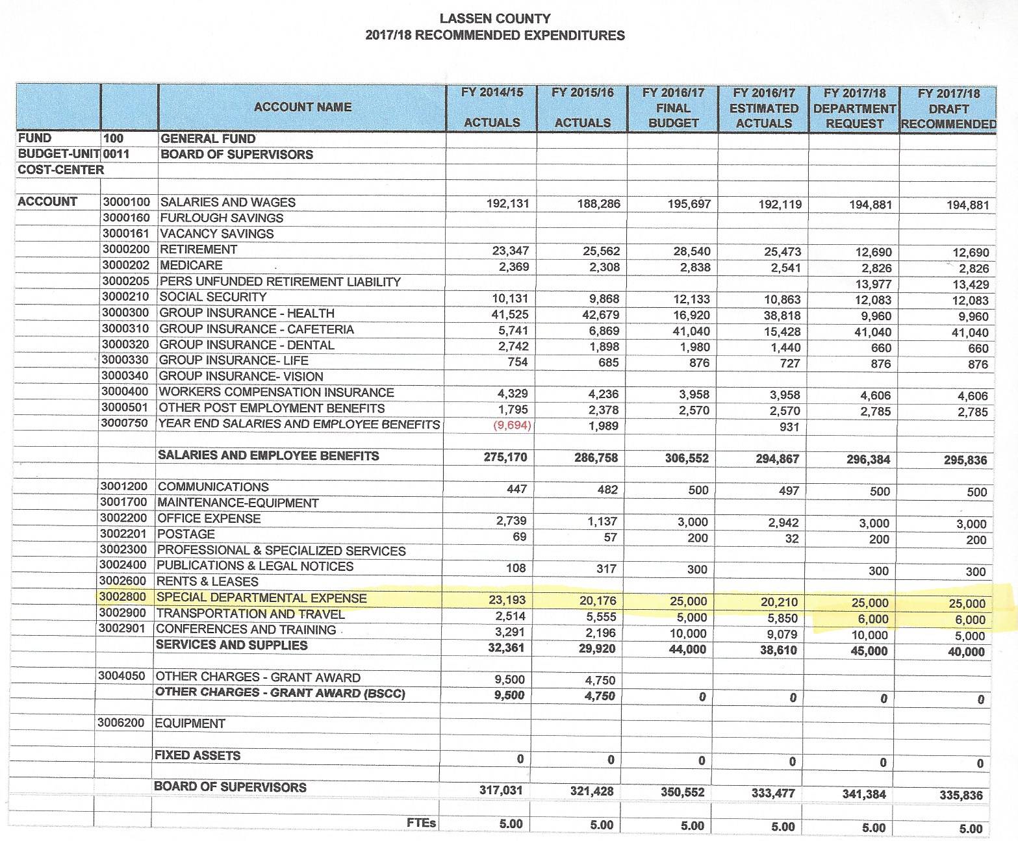Click the Services and Supplies value 40,000

click(x=966, y=652)
